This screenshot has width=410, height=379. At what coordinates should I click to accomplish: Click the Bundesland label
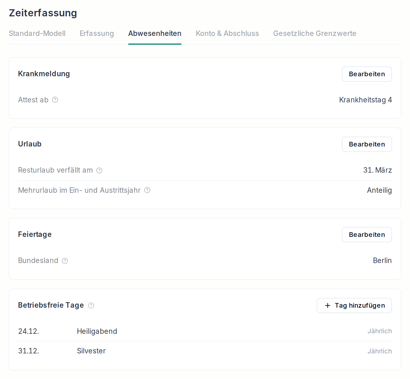click(38, 261)
